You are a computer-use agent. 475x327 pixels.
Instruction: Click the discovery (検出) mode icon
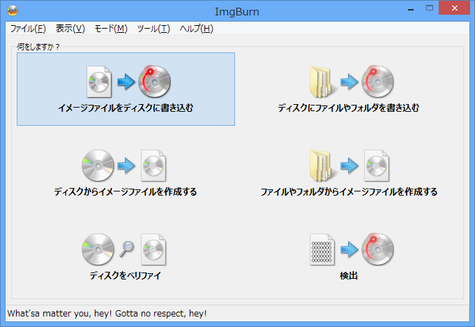pyautogui.click(x=352, y=249)
